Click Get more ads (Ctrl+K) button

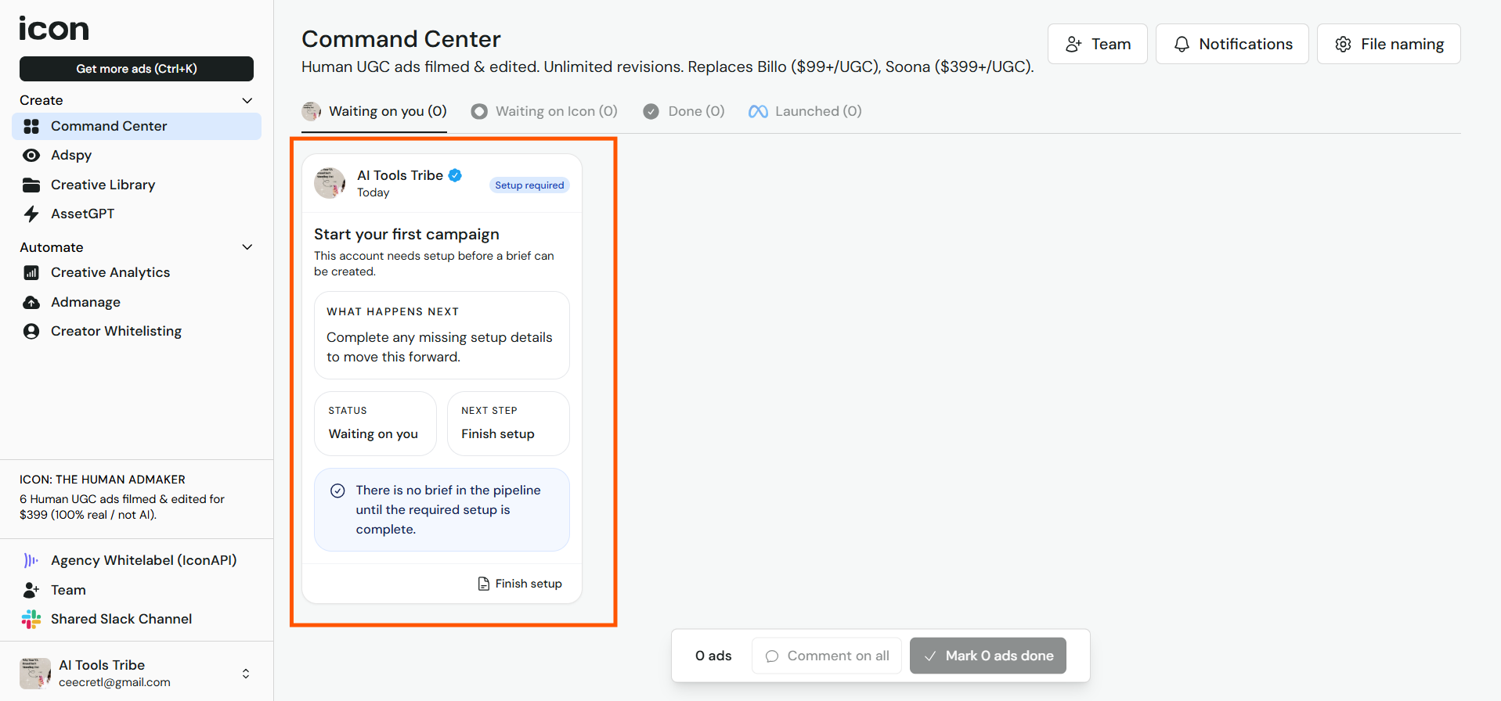(136, 69)
